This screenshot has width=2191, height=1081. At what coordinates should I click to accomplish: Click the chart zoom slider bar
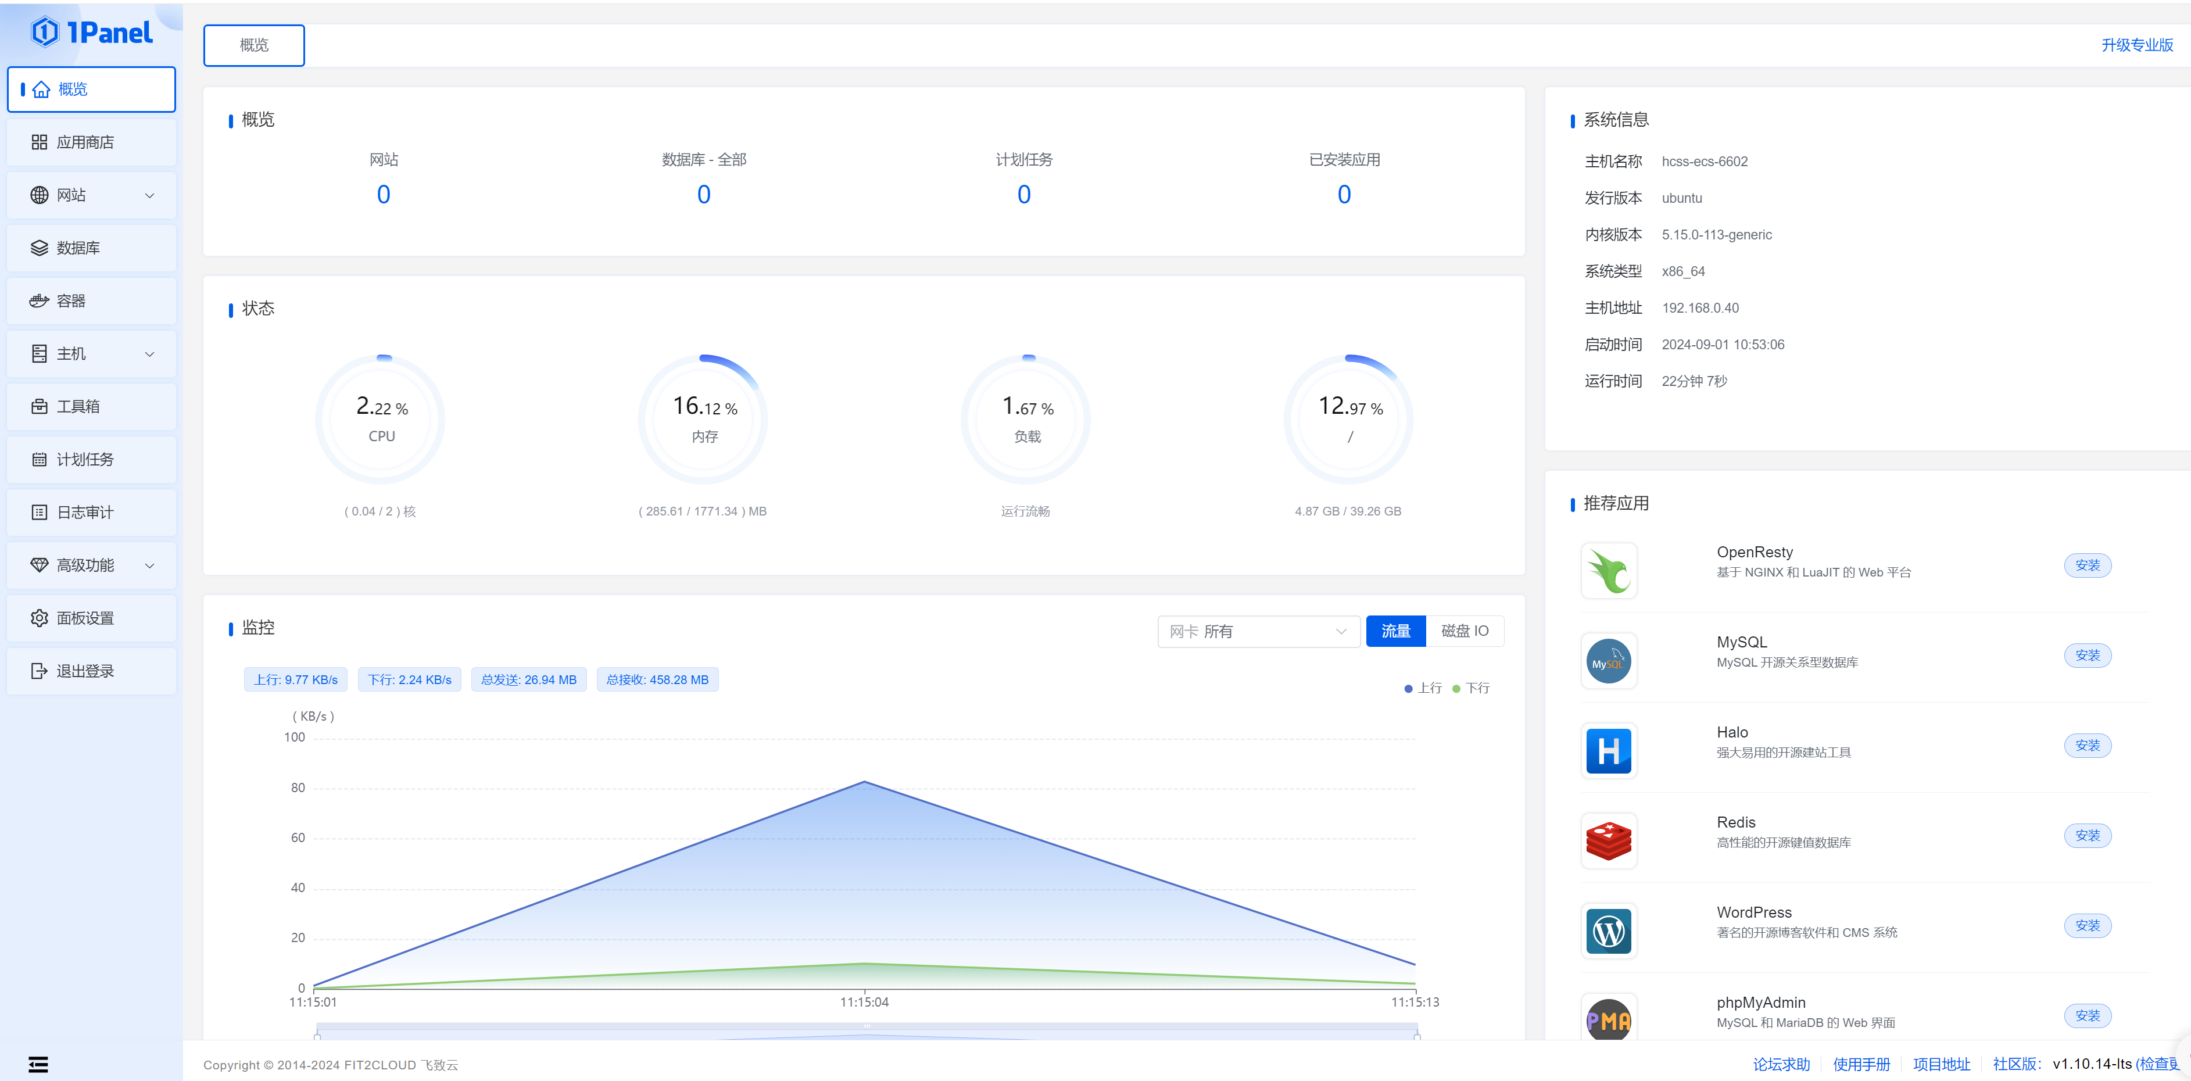867,1031
